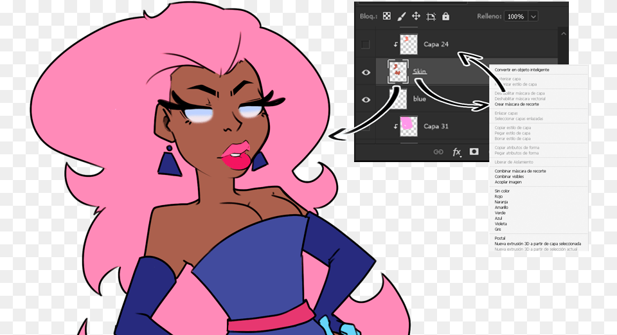This screenshot has height=335, width=617.
Task: Click clipping arrow icon on Capa 24
Action: [x=395, y=44]
